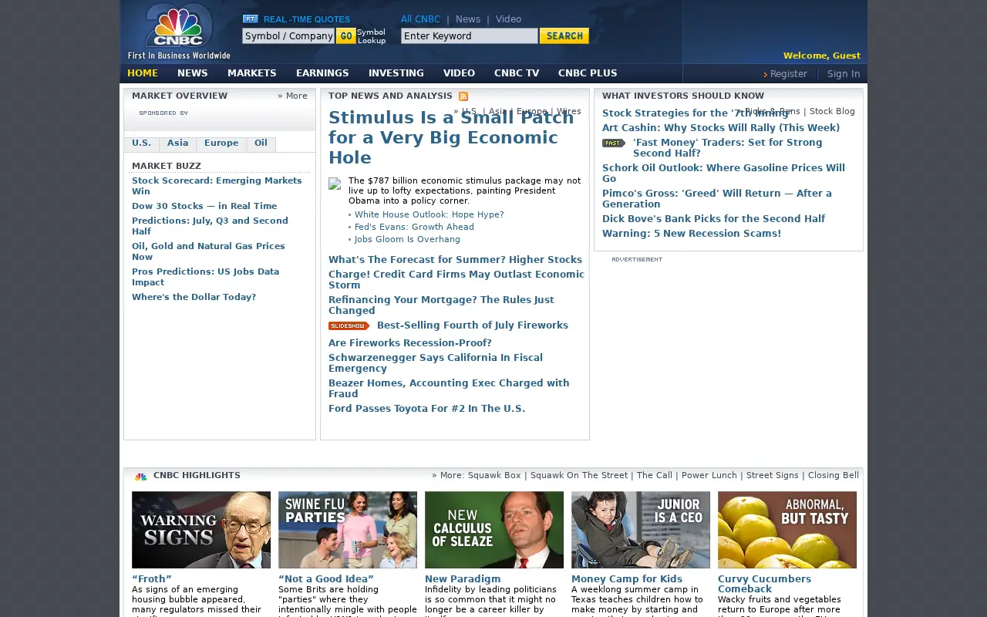Open What's The Forecast for Summer story

(455, 260)
